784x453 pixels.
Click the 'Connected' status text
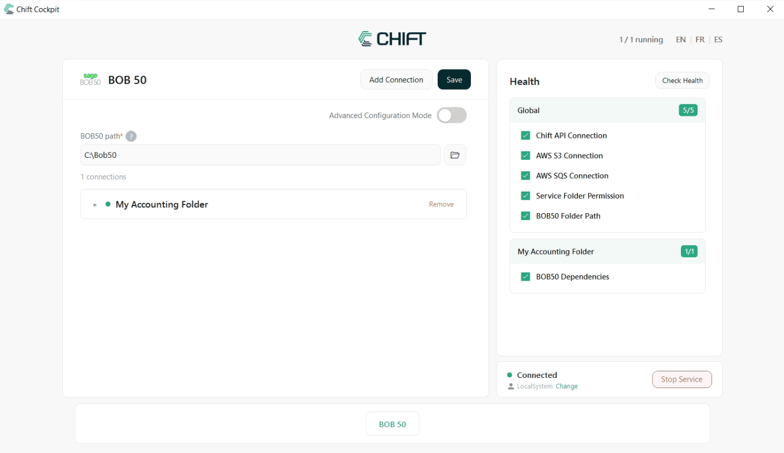pyautogui.click(x=537, y=375)
